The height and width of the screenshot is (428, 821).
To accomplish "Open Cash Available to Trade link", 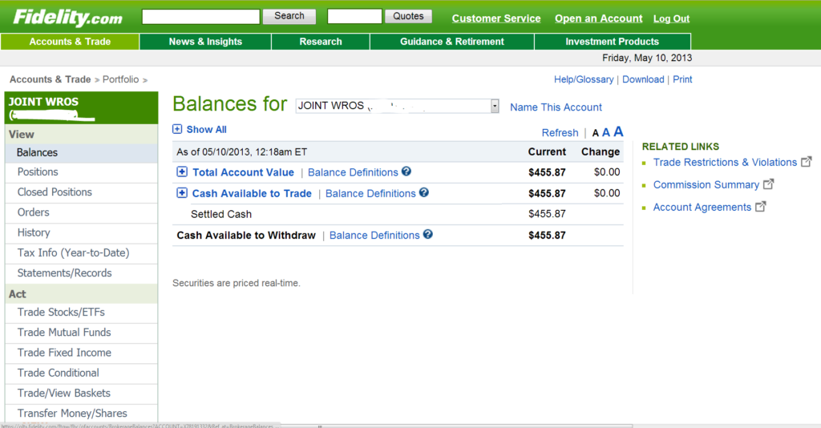I will point(252,194).
